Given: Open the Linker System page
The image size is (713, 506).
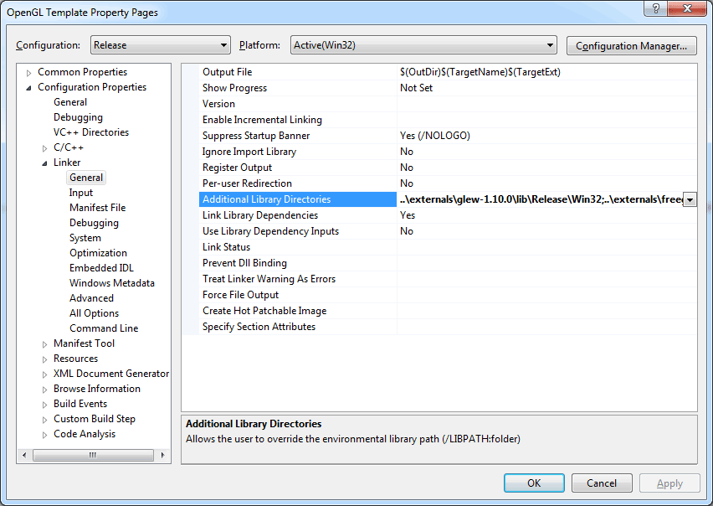Looking at the screenshot, I should point(85,238).
